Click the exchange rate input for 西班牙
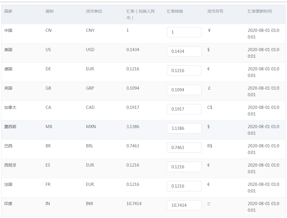The image size is (287, 218). click(x=184, y=167)
